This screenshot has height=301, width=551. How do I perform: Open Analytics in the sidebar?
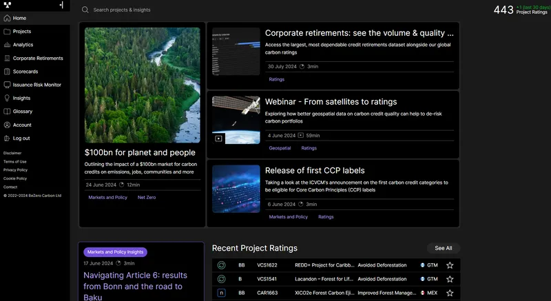(35, 45)
